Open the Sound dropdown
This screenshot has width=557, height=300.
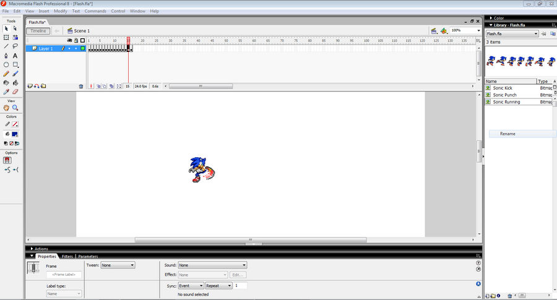212,265
